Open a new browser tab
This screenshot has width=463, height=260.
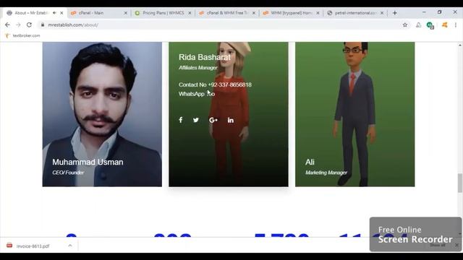(395, 13)
